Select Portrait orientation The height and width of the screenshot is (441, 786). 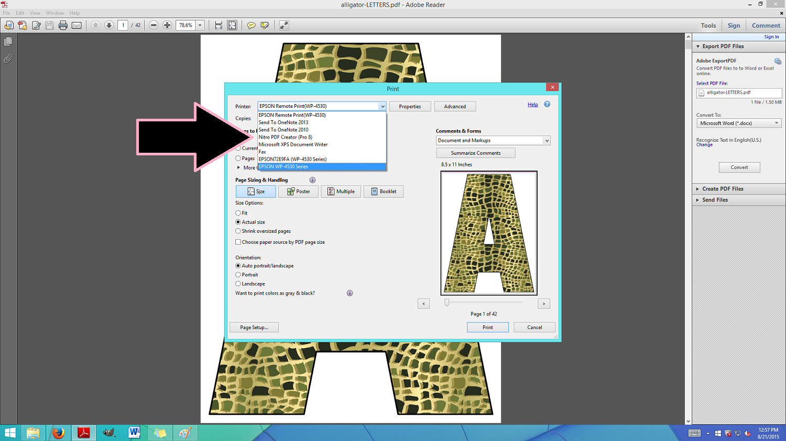[238, 275]
